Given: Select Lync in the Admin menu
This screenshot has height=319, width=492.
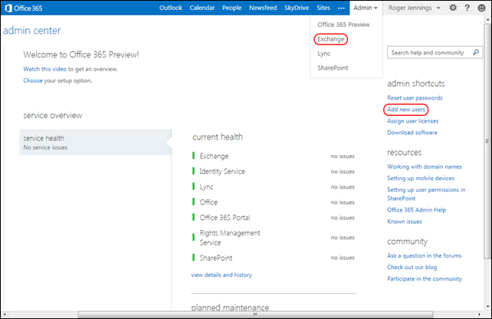Looking at the screenshot, I should [324, 54].
